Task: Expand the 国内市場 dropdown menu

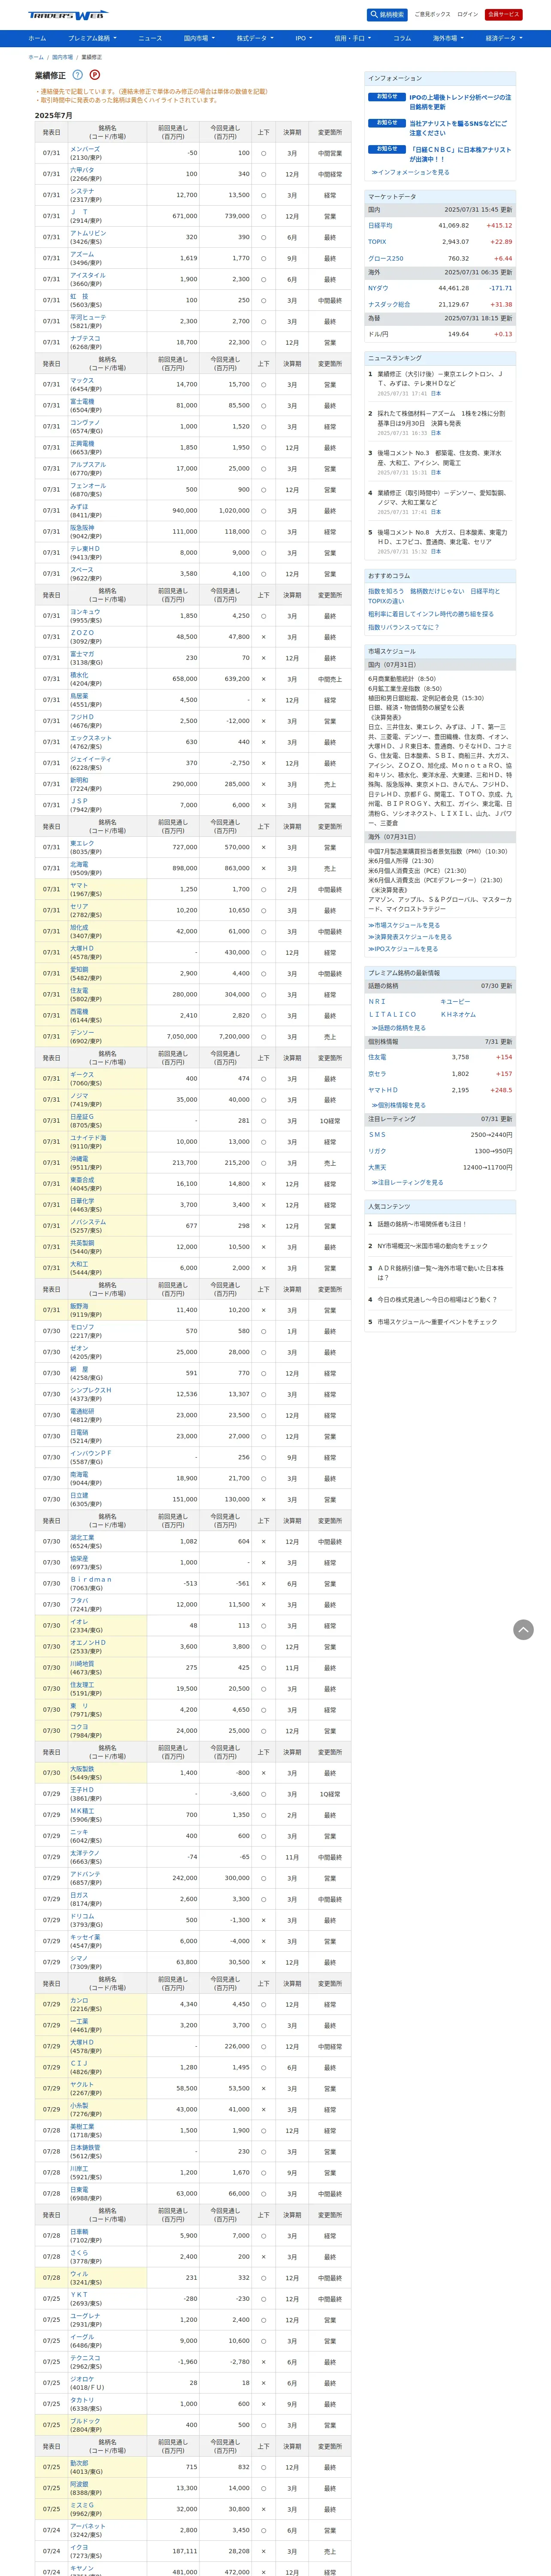Action: (199, 38)
